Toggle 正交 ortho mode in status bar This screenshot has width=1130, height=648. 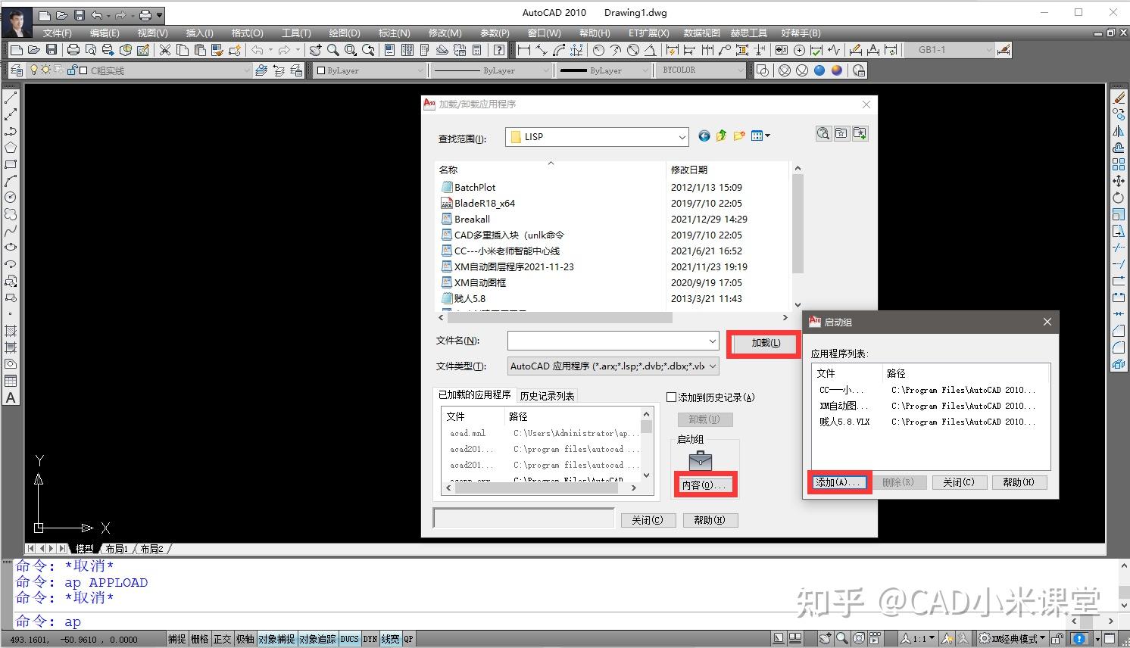pos(223,639)
